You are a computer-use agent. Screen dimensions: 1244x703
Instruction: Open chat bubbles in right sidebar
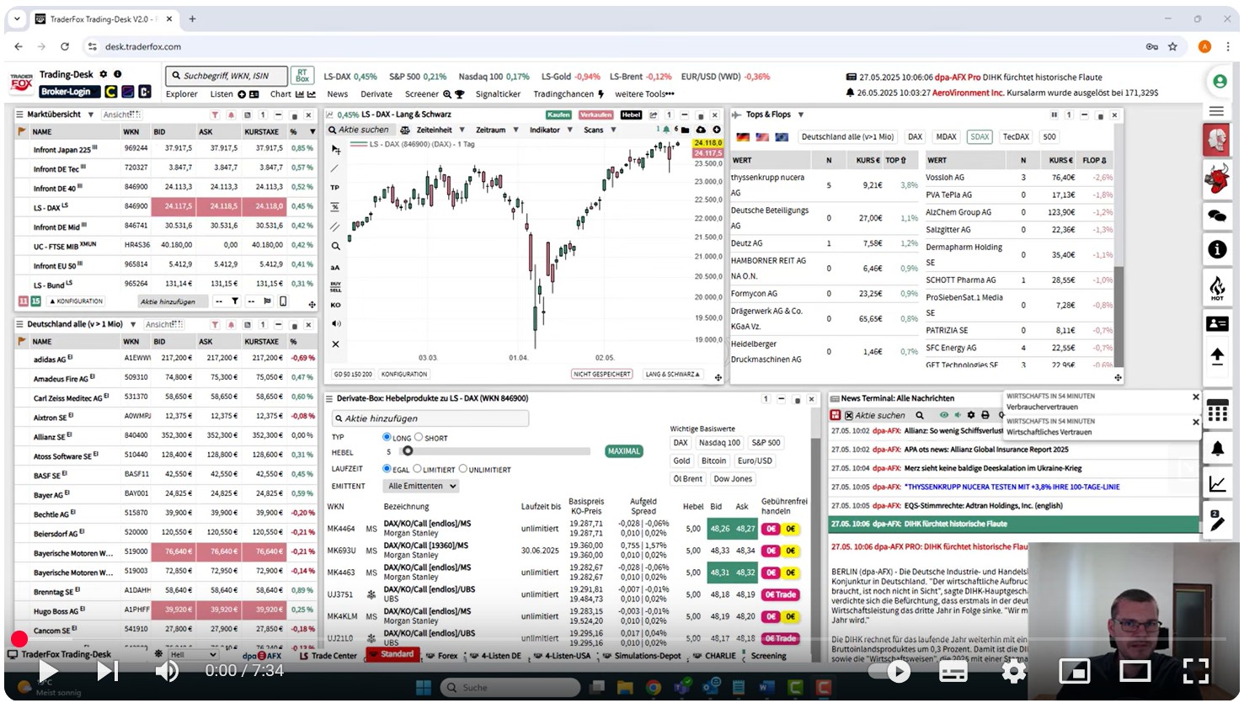[x=1217, y=215]
